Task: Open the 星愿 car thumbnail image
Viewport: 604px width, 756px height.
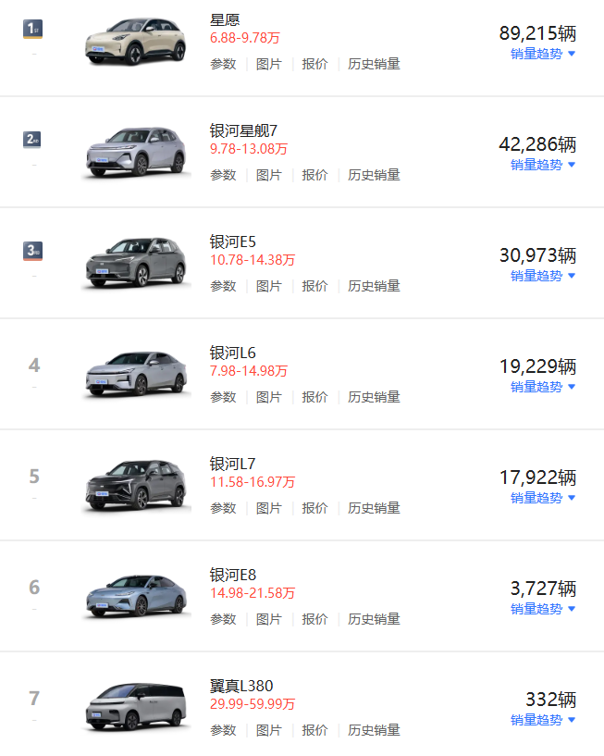Action: 136,41
